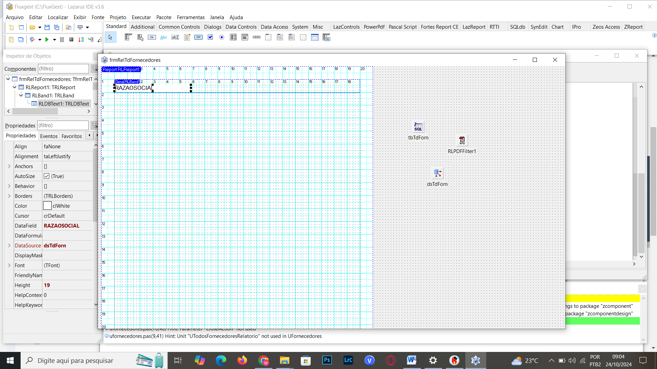Click the New Unit toolbar icon
This screenshot has width=657, height=369.
(11, 27)
